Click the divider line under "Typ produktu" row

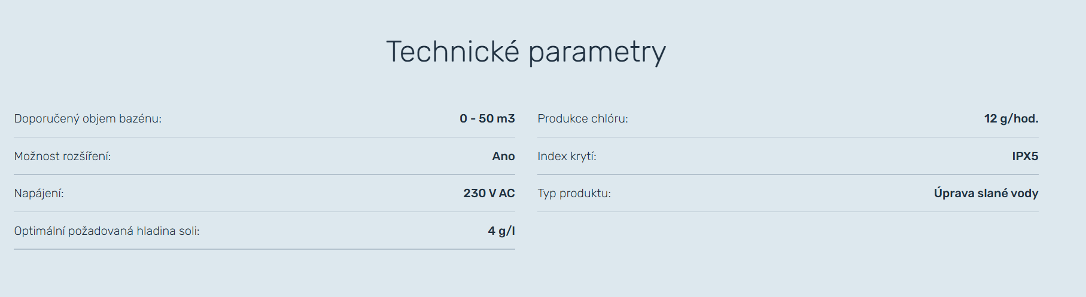[x=787, y=212]
